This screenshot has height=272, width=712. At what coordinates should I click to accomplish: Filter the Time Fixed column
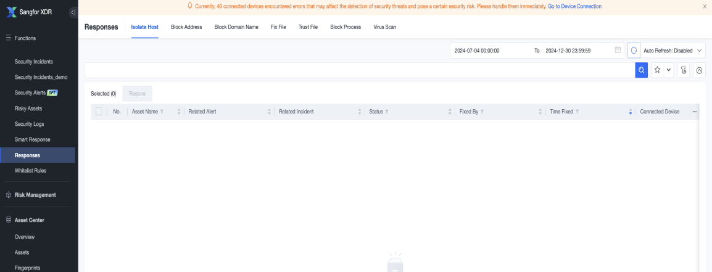(577, 112)
